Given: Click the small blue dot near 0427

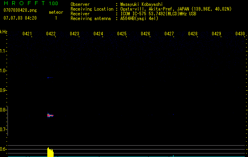Looking at the screenshot, I should click(173, 114).
